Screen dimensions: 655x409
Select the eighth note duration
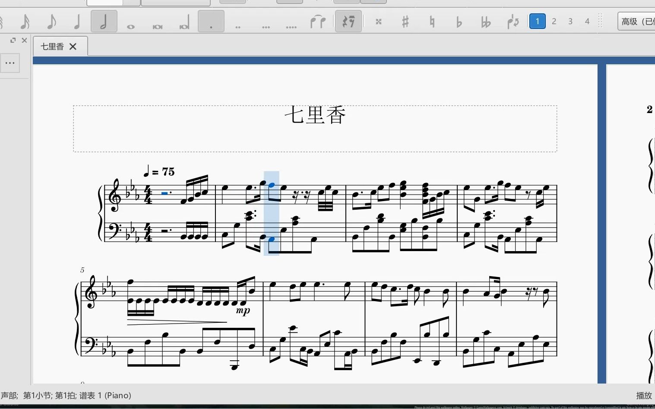51,21
